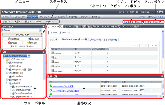Collapse the a-tenant tree node
The width and height of the screenshot is (165, 105).
click(7, 83)
